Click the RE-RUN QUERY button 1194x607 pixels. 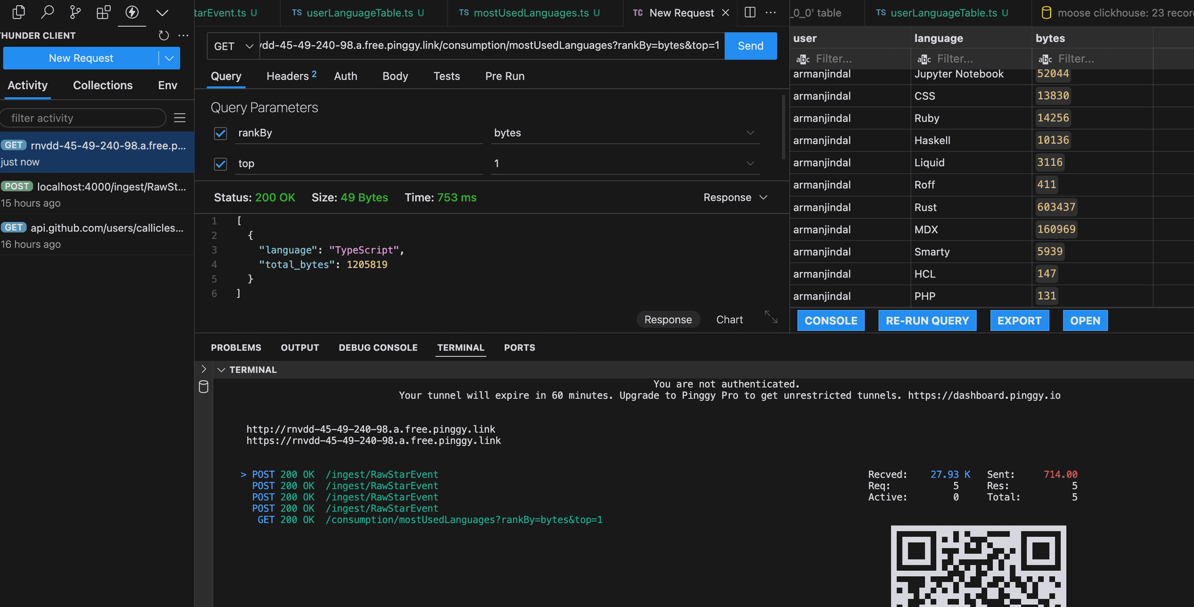pyautogui.click(x=927, y=321)
